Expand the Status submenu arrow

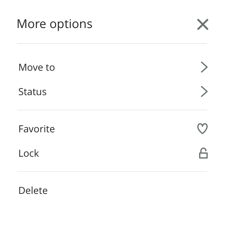click(204, 91)
